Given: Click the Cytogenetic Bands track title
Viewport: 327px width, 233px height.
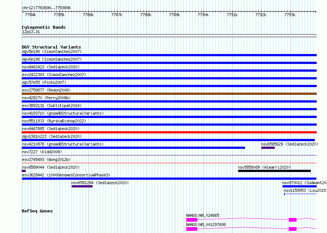Looking at the screenshot, I should tap(44, 27).
